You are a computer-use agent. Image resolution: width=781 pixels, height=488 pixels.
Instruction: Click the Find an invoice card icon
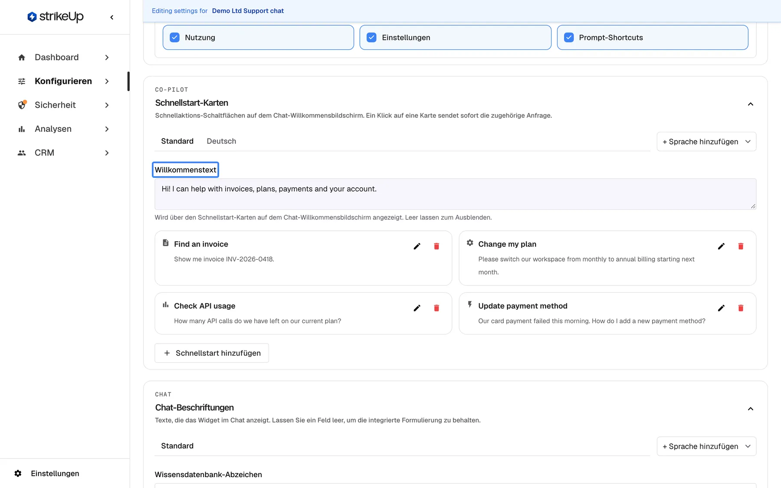click(x=165, y=243)
